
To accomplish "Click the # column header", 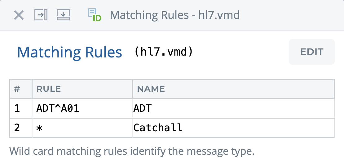I will (17, 89).
